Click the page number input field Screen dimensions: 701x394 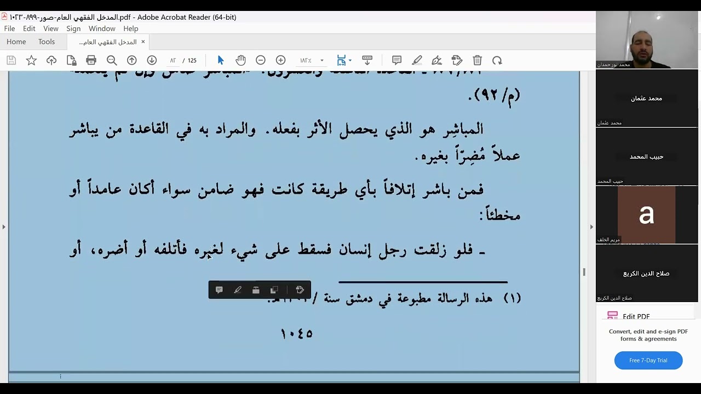pyautogui.click(x=173, y=60)
